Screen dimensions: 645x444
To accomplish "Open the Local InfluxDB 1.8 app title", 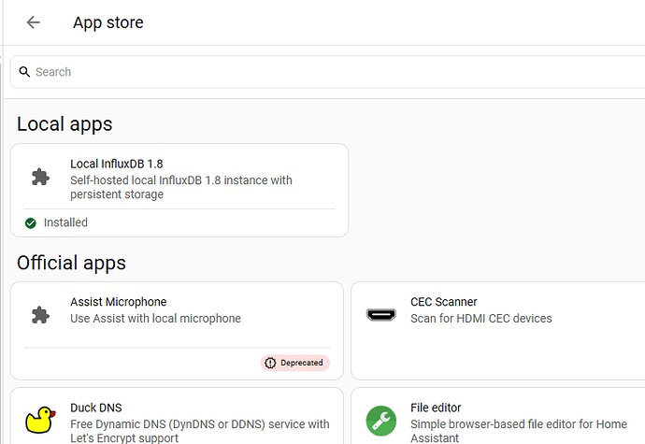I will (x=117, y=164).
